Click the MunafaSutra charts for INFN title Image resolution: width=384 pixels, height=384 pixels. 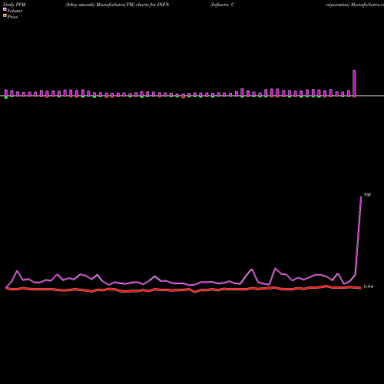pos(117,5)
